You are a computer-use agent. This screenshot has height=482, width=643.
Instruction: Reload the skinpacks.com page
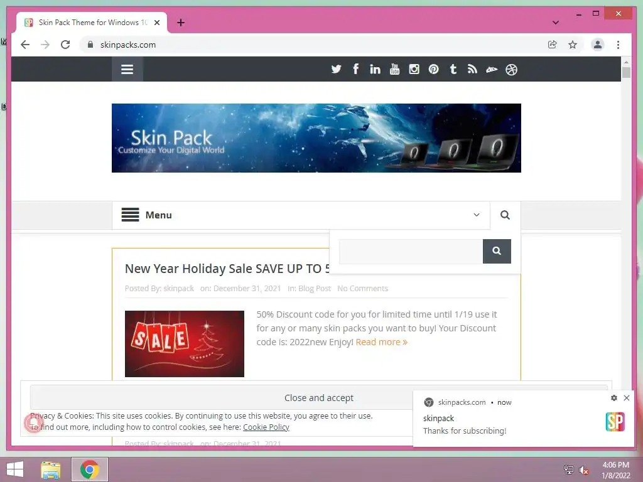tap(65, 45)
